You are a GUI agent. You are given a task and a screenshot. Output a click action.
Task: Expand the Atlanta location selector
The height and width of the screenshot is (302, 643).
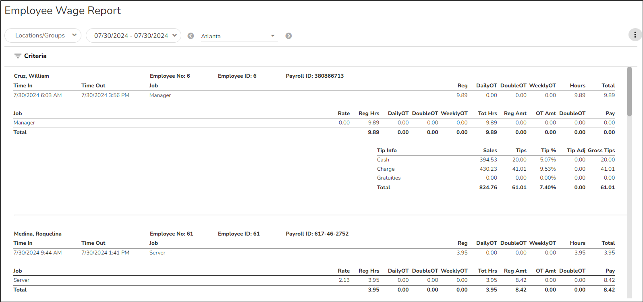pos(239,36)
